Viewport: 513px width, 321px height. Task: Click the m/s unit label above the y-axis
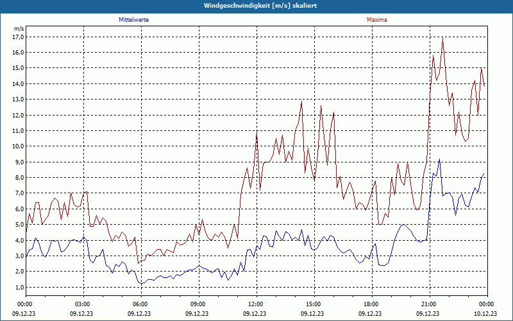click(x=19, y=29)
